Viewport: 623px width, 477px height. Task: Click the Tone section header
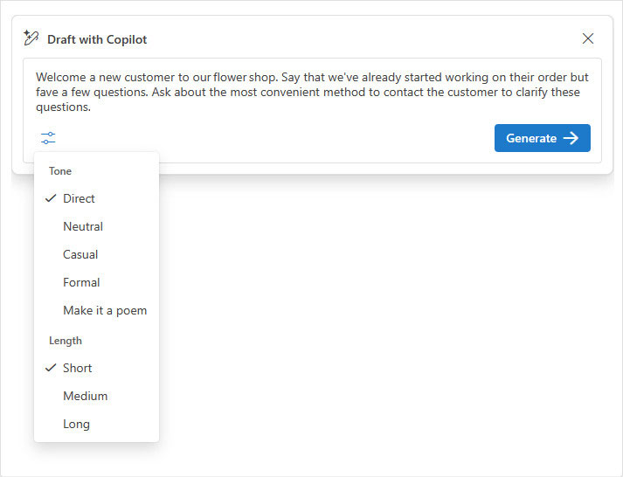coord(60,171)
